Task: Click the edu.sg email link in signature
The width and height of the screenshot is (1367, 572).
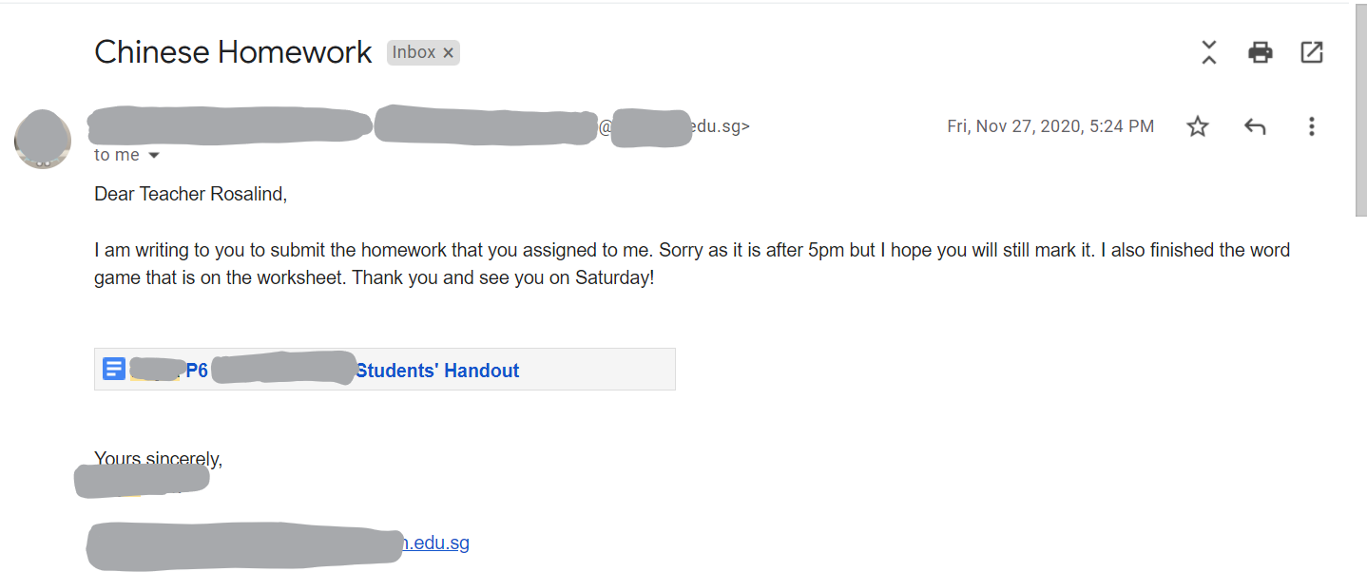Action: (436, 543)
